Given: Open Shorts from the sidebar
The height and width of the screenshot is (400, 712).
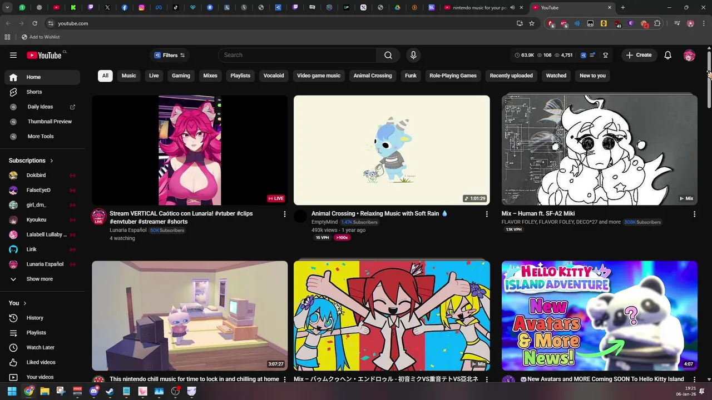Looking at the screenshot, I should click(x=42, y=92).
